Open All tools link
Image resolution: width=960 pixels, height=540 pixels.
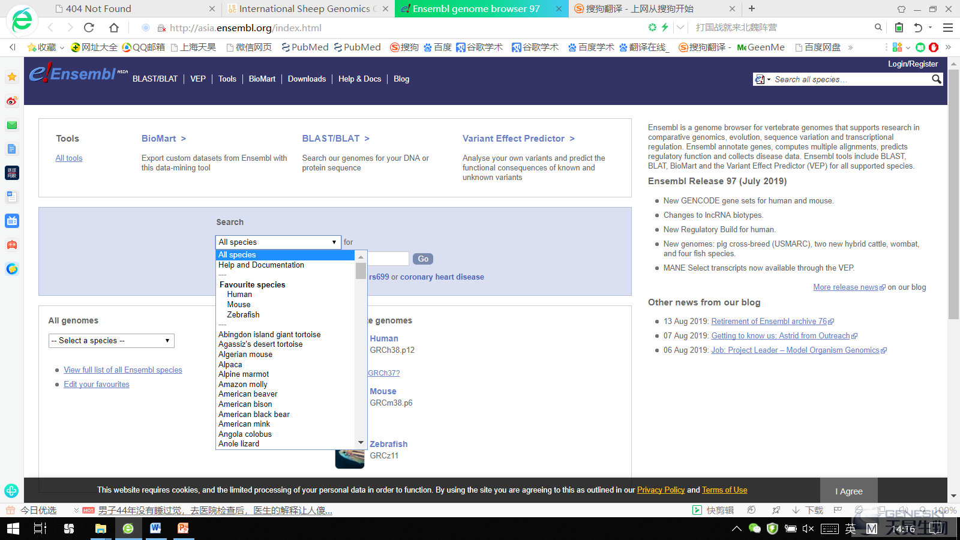[69, 158]
